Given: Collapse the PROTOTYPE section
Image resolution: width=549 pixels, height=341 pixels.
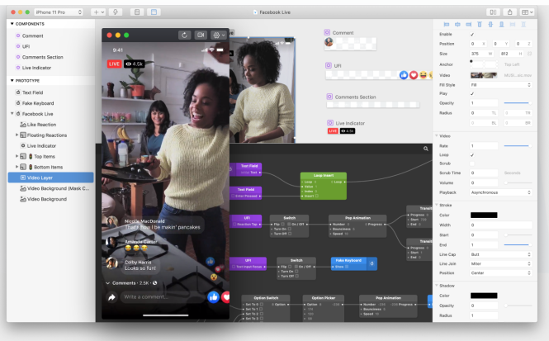Looking at the screenshot, I should click(12, 81).
